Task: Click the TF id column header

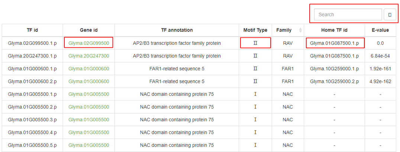Action: point(32,30)
